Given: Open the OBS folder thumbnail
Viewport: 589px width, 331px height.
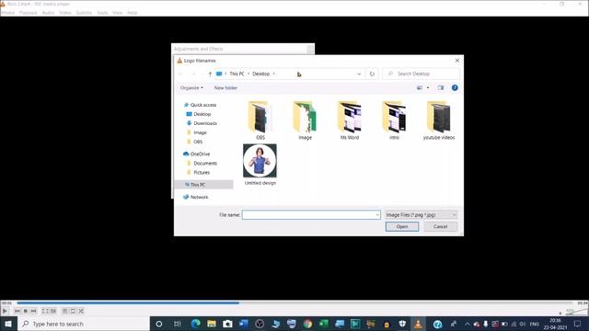Looking at the screenshot, I should point(260,117).
